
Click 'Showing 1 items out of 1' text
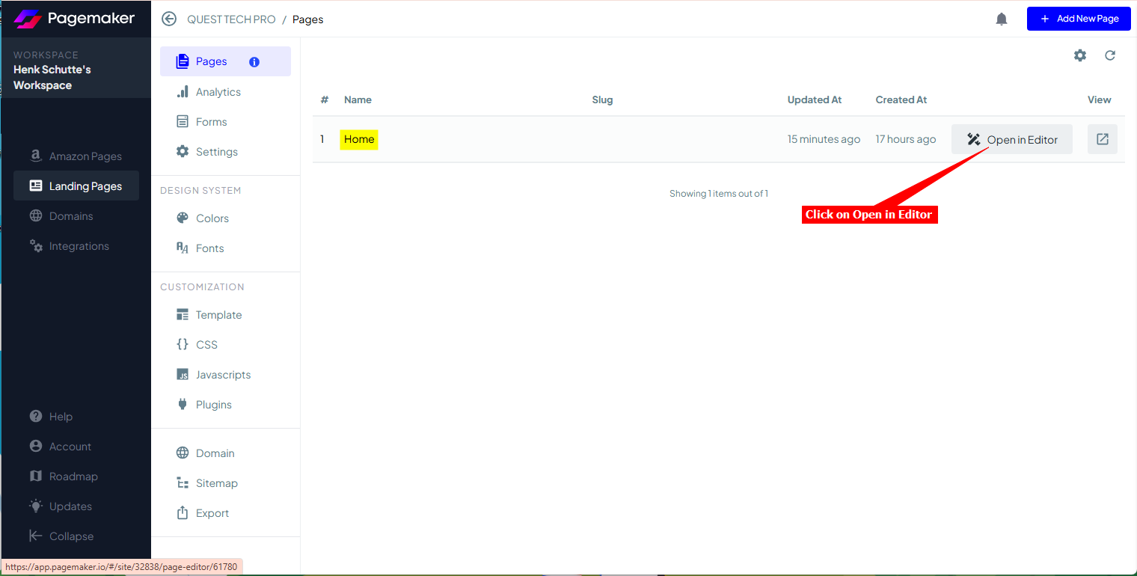coord(719,194)
